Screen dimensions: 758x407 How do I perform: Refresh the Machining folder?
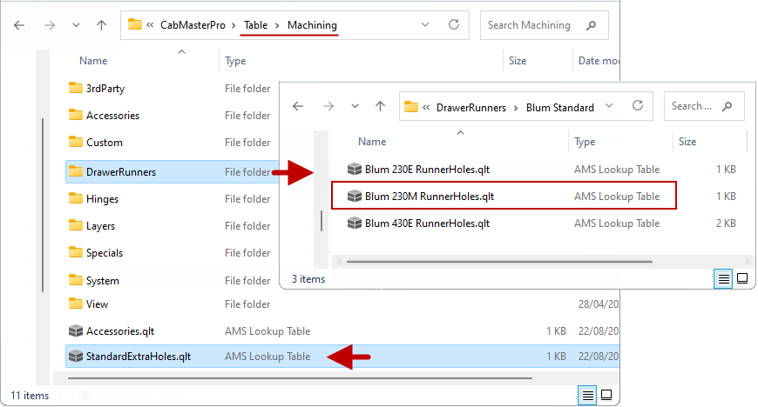[x=453, y=24]
